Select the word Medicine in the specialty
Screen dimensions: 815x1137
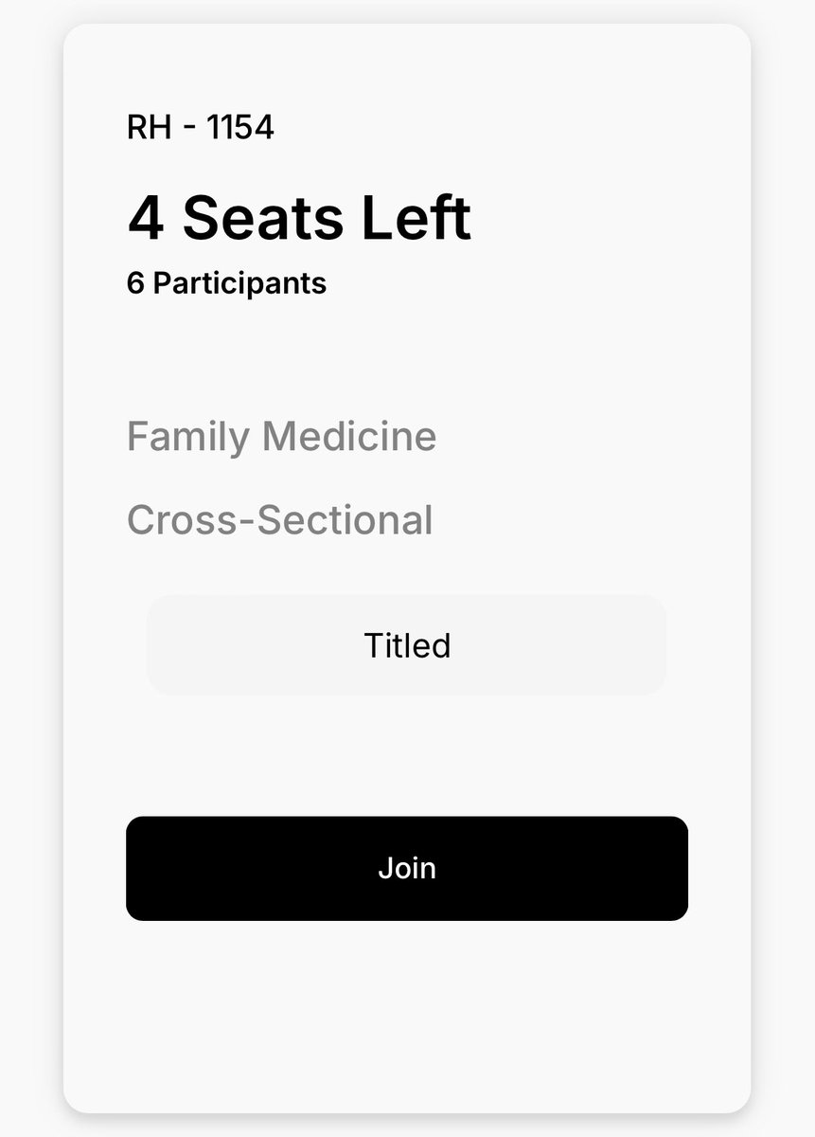(349, 437)
